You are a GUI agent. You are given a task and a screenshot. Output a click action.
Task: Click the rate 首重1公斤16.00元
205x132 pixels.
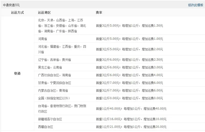[x=131, y=119]
